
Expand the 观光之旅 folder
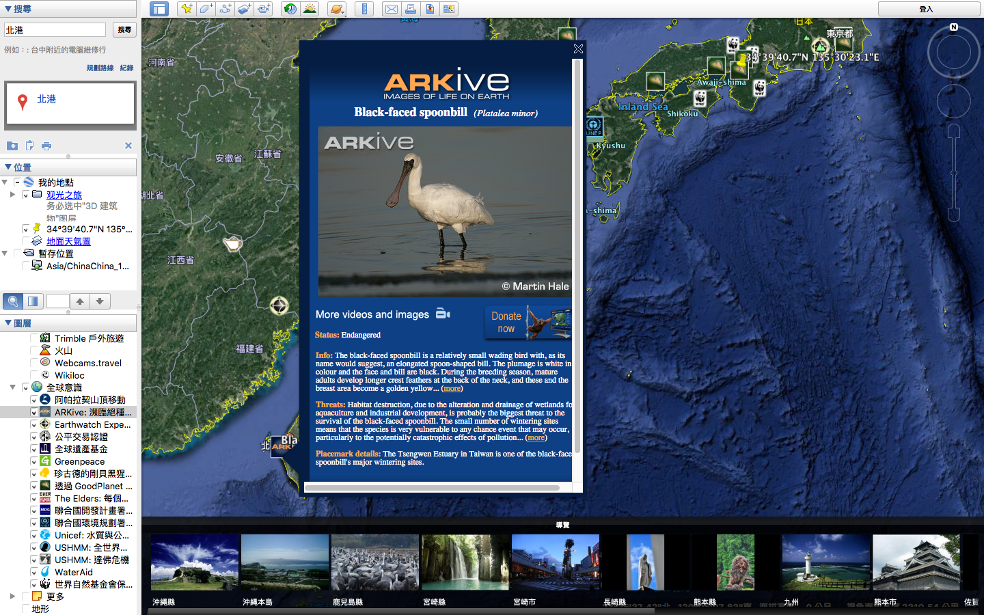[x=12, y=195]
